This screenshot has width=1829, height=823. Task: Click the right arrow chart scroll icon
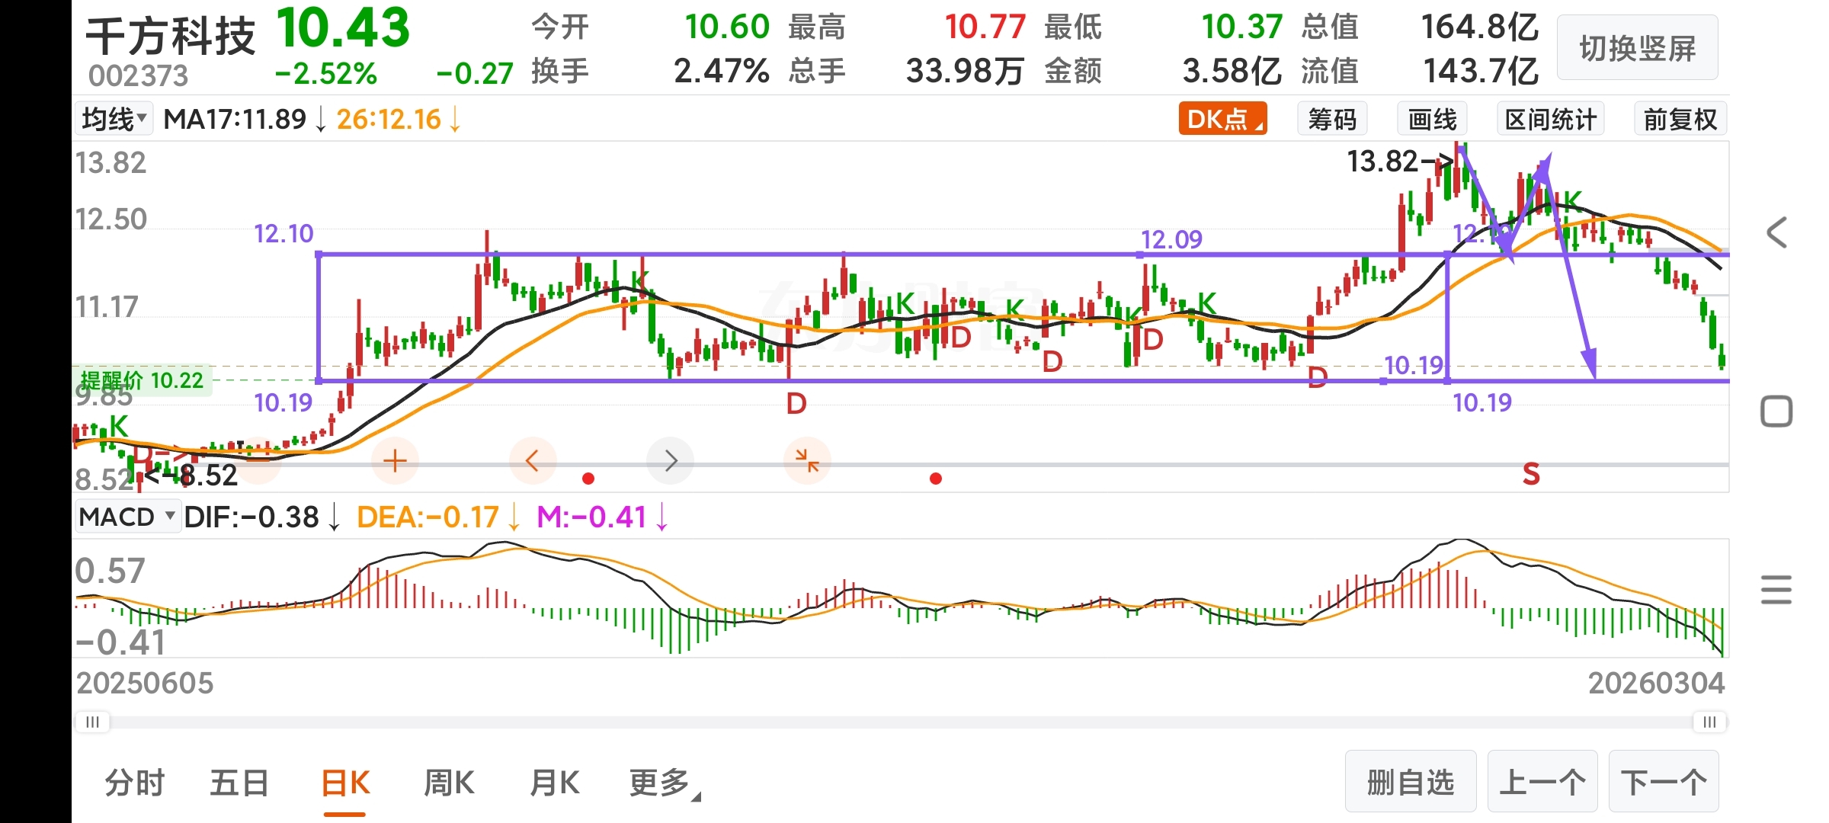coord(670,460)
